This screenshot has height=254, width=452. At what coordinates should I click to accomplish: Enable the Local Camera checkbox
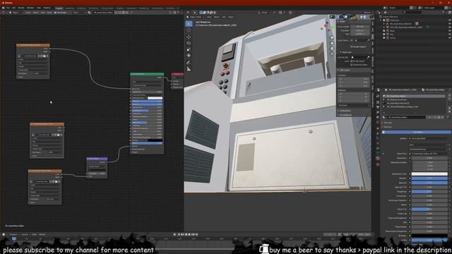(x=352, y=40)
